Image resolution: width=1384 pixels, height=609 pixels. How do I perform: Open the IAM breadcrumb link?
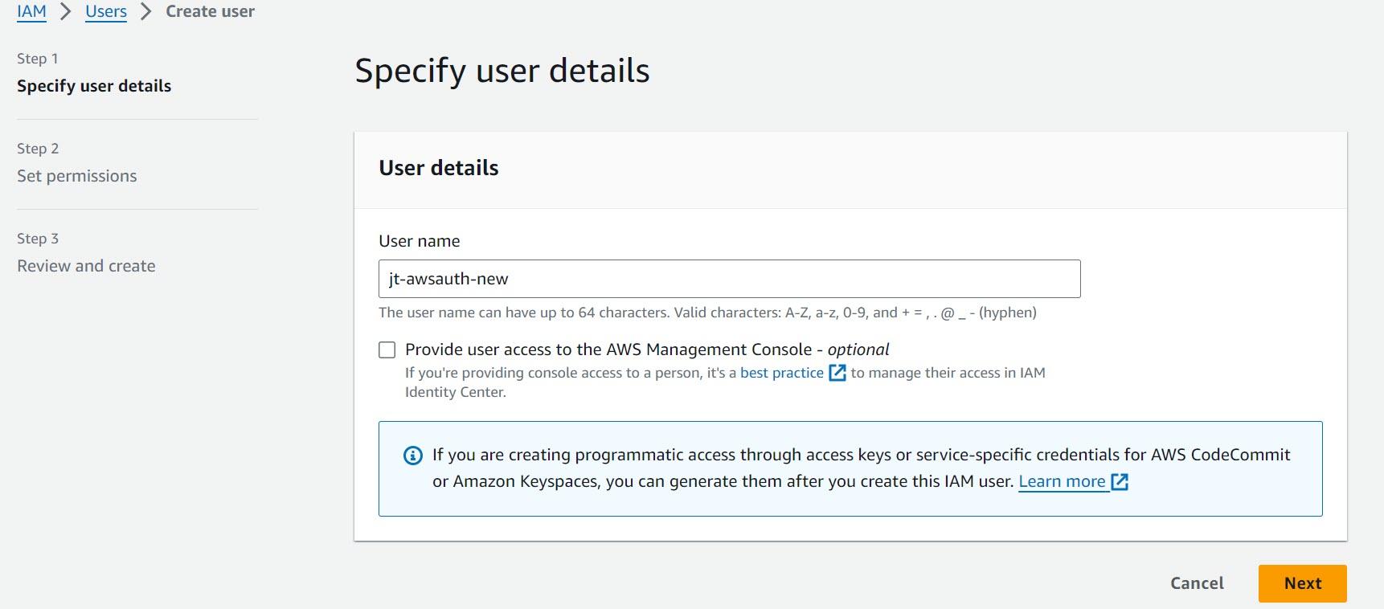[x=31, y=11]
